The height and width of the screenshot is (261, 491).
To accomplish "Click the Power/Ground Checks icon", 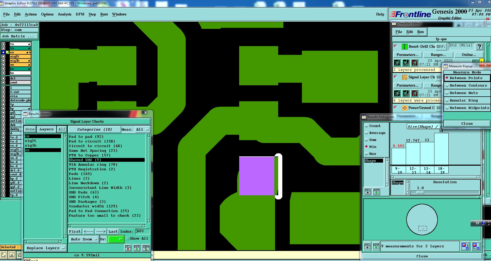I will click(x=405, y=108).
